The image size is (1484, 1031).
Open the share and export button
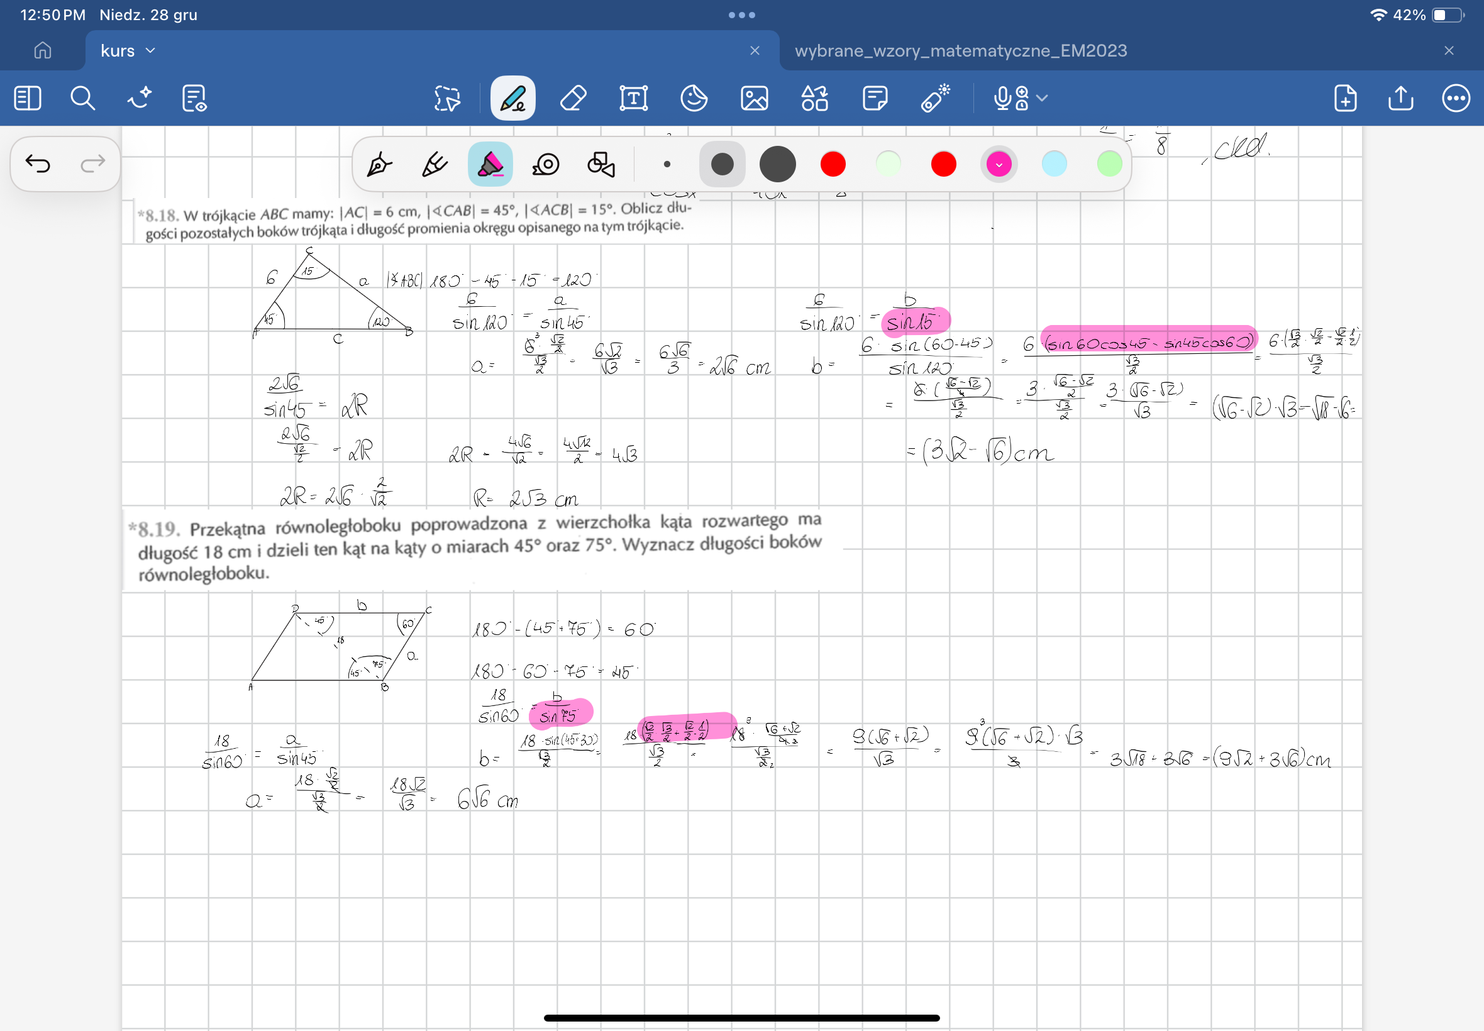[1400, 99]
